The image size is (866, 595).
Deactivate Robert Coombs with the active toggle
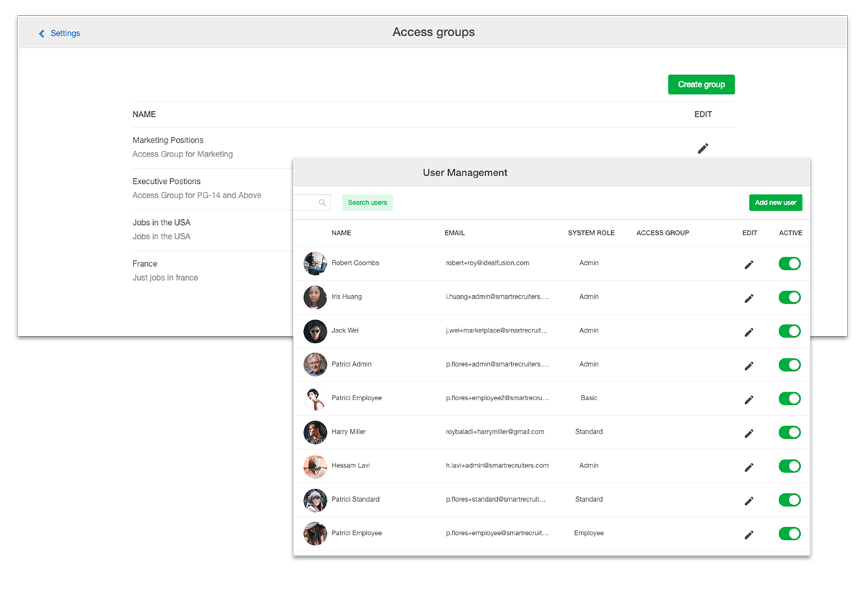click(790, 264)
